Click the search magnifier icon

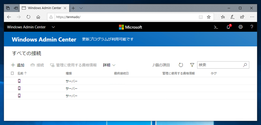point(245,65)
